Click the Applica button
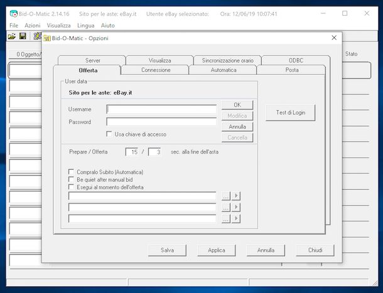Image resolution: width=383 pixels, height=293 pixels. pyautogui.click(x=217, y=250)
